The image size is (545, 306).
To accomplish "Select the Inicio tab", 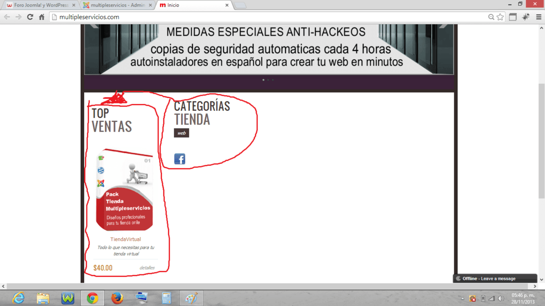I will [x=193, y=5].
